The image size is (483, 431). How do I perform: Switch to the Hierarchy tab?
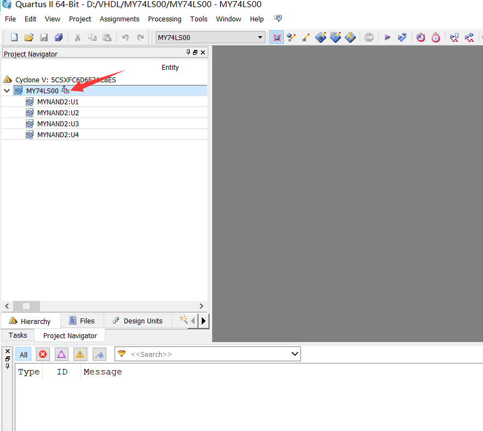30,321
